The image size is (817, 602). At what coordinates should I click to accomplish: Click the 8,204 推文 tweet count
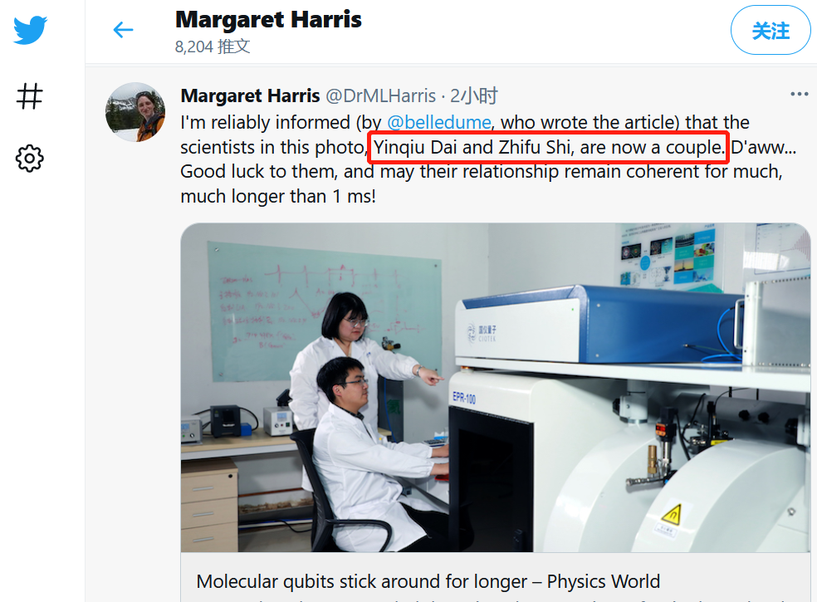pos(213,46)
